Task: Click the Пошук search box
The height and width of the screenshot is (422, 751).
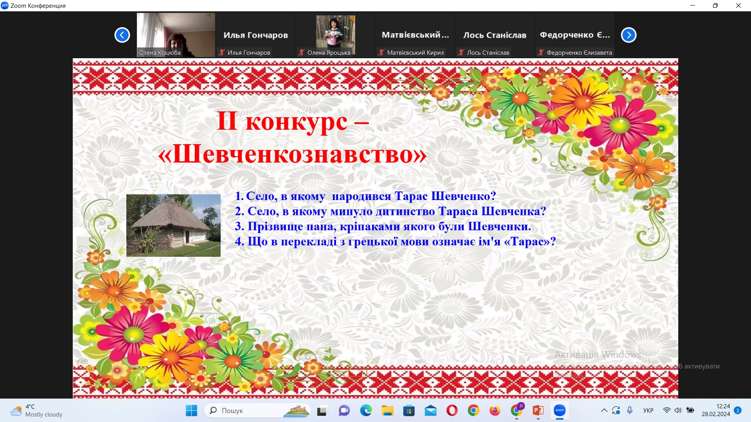Action: point(250,410)
